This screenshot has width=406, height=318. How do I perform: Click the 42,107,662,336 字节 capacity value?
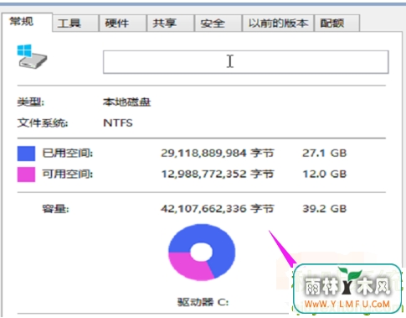[218, 209]
